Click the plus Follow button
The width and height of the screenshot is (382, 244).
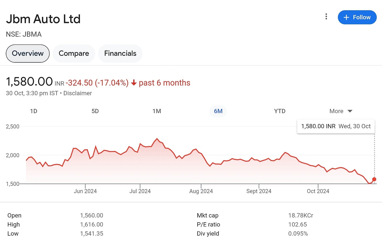(x=357, y=17)
